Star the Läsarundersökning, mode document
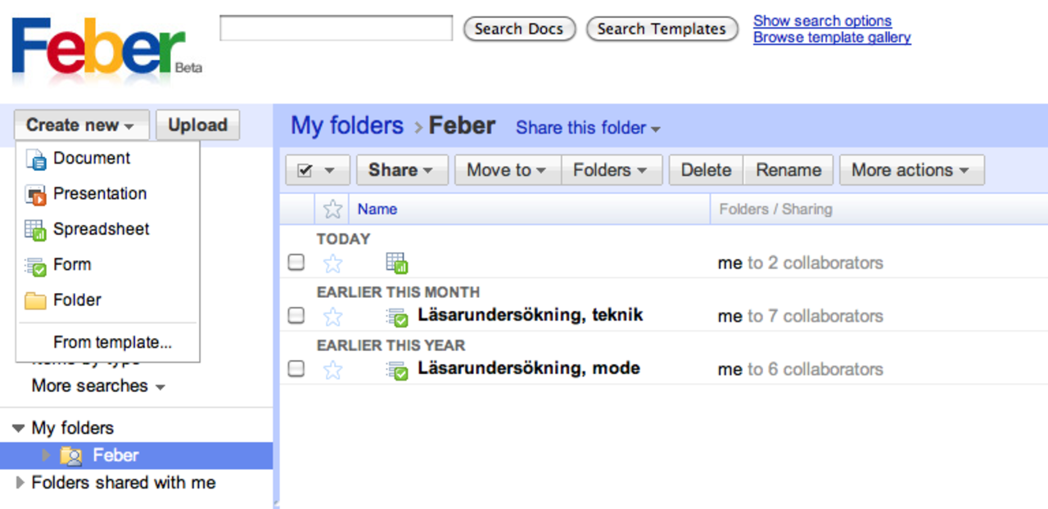This screenshot has width=1048, height=509. click(332, 368)
